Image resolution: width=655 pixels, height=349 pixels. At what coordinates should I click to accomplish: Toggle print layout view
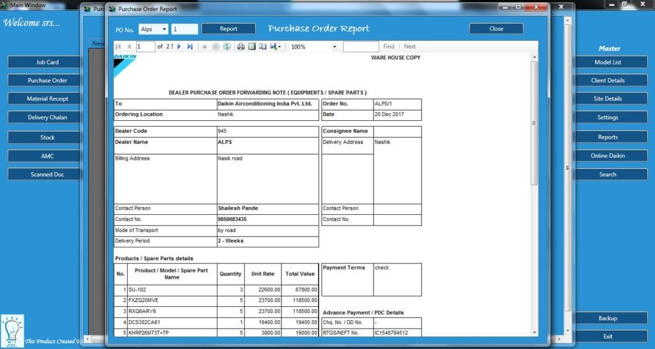tap(252, 47)
